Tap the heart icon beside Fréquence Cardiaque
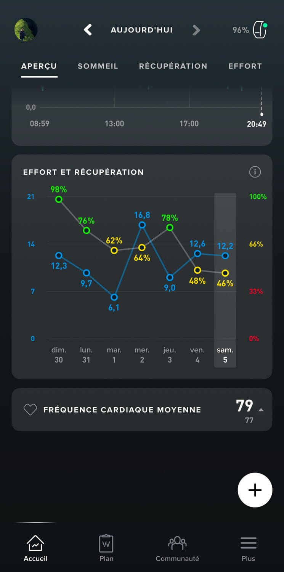 (x=30, y=410)
